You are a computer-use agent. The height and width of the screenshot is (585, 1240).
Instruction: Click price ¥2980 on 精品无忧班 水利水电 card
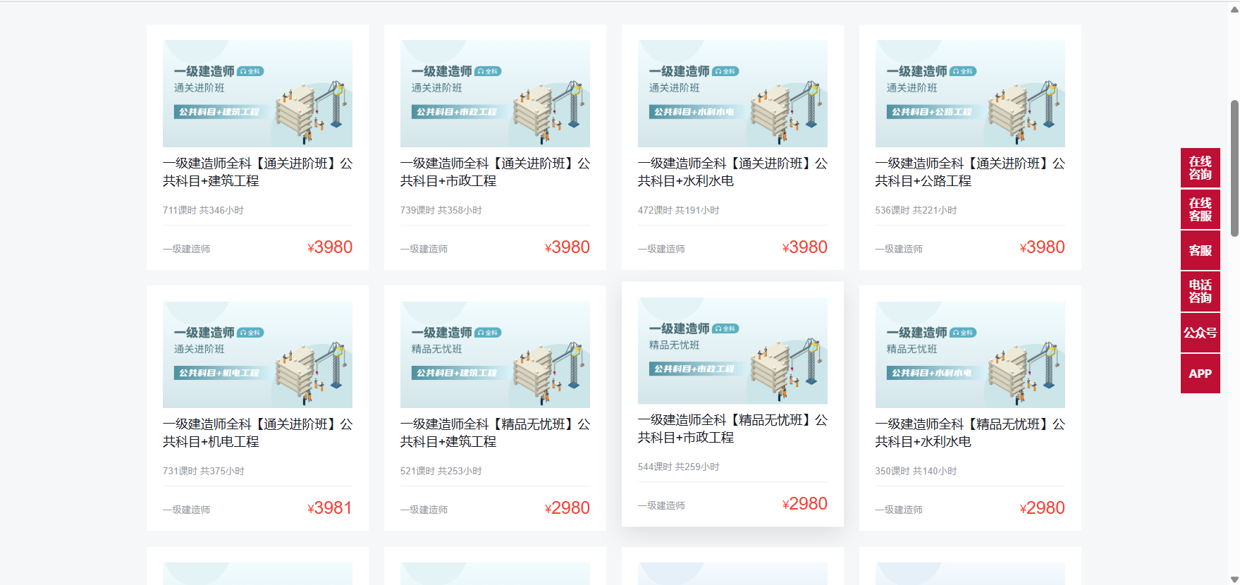tap(1042, 508)
